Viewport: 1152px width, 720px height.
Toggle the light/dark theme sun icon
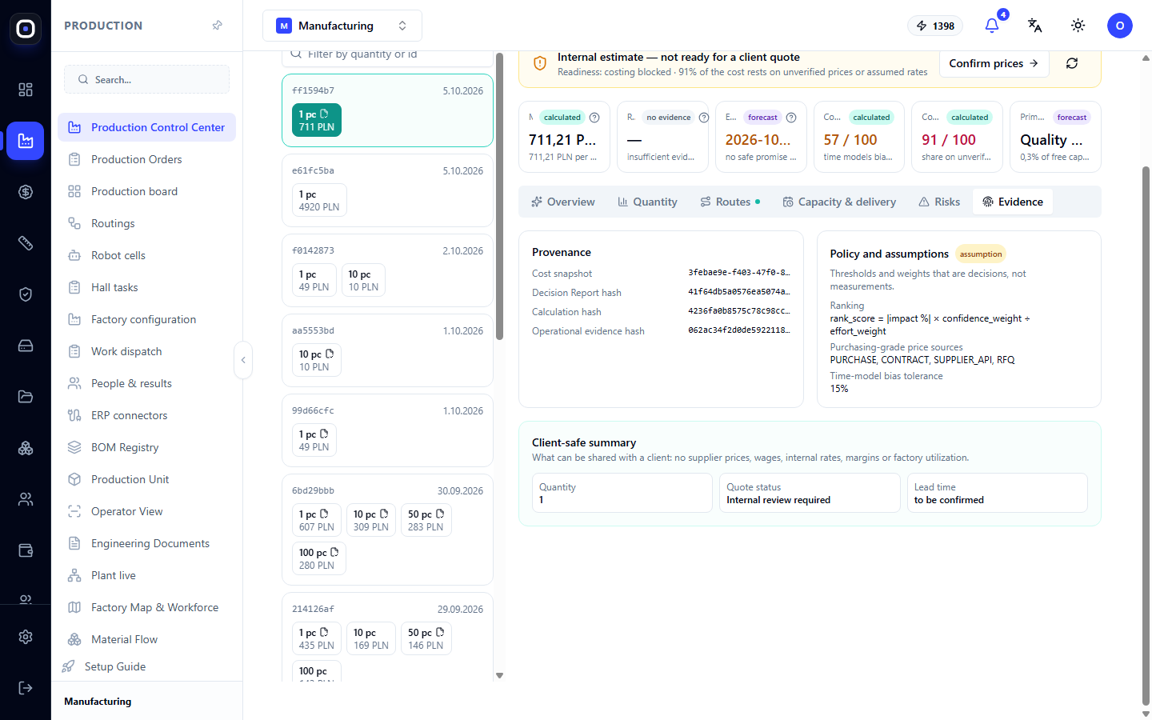[1078, 26]
